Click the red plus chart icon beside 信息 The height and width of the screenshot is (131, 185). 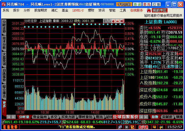click(x=114, y=21)
